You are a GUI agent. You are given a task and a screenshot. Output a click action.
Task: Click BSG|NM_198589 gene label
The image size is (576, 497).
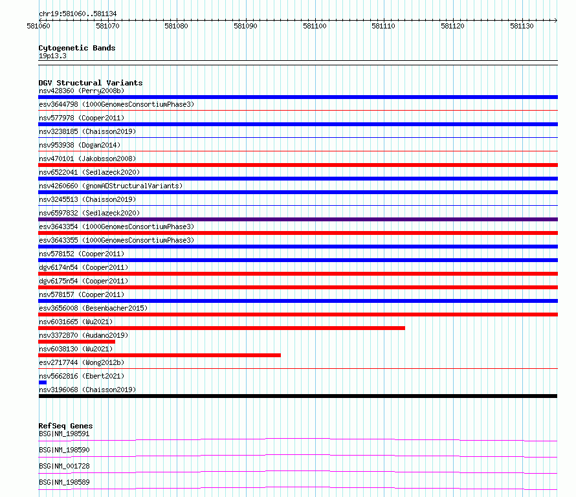[64, 482]
